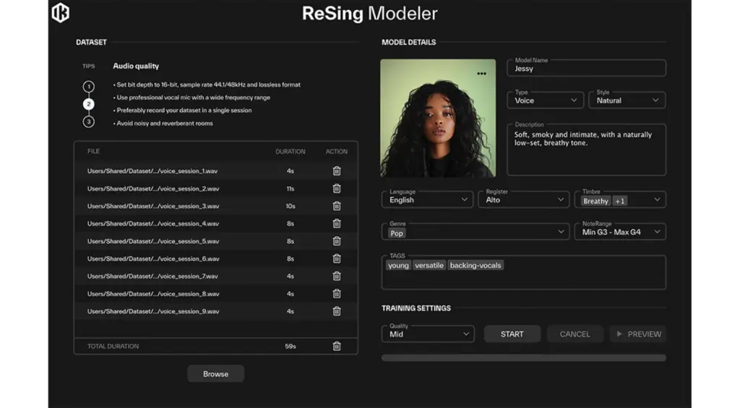The height and width of the screenshot is (408, 740).
Task: Open the Quality dropdown set to Mid
Action: (x=428, y=334)
